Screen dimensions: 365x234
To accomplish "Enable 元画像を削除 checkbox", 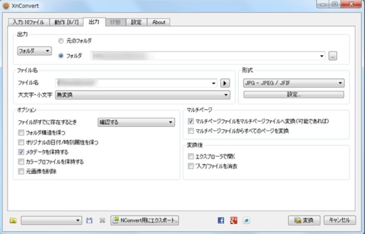I will tap(21, 171).
